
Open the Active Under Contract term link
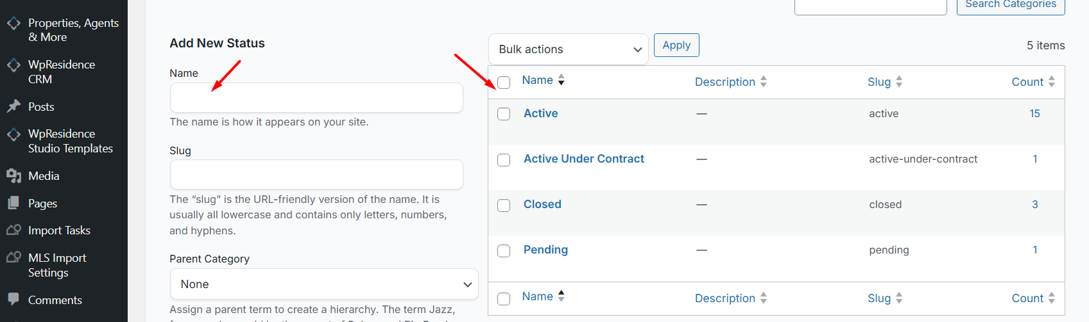point(583,159)
